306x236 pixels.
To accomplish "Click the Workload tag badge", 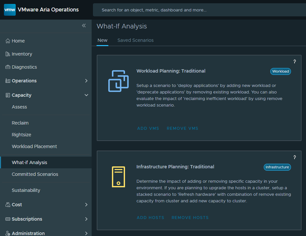I will tap(280, 71).
